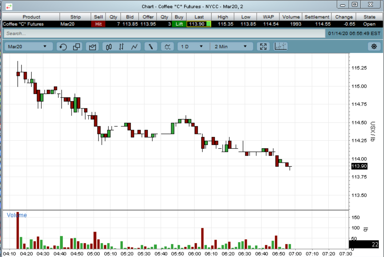Click the Bid column header
Screen dimensions: 384x257
coord(130,17)
